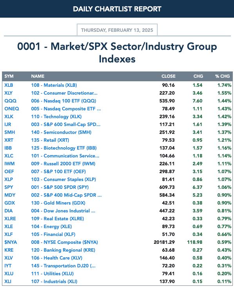The height and width of the screenshot is (287, 234).
Task: Open the 0001 Market/SPX Sector chartlist title
Action: 117,53
